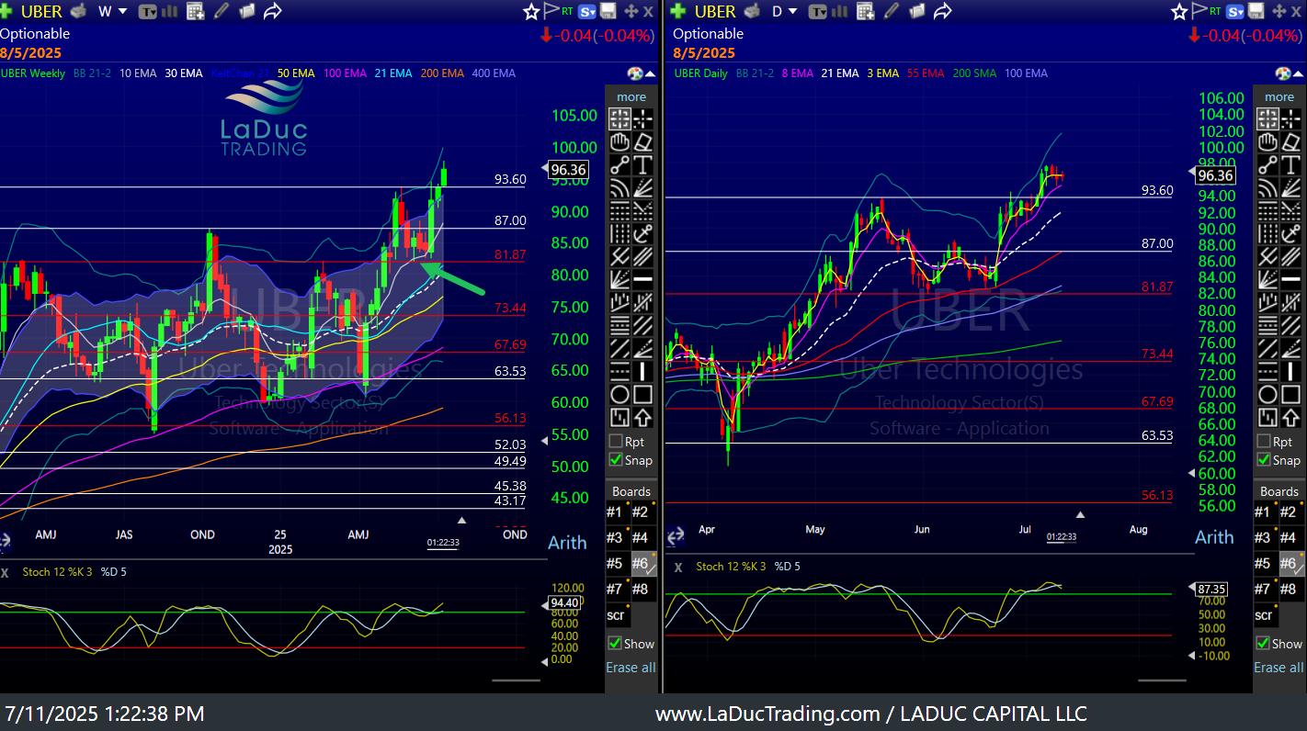Screen dimensions: 1307x731
Task: Click the favorite star icon in the weekly chart
Action: pos(531,11)
